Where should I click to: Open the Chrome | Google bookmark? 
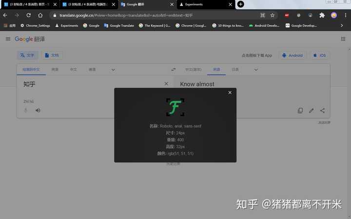click(x=191, y=25)
